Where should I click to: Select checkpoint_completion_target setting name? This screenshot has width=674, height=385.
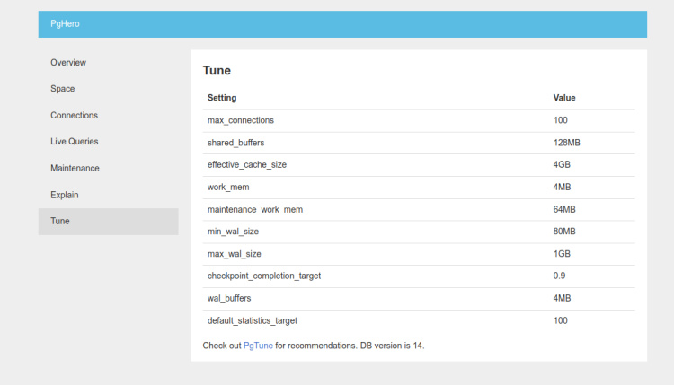264,276
